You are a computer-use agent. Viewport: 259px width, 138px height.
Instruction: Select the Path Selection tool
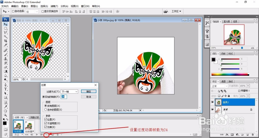click(5, 93)
